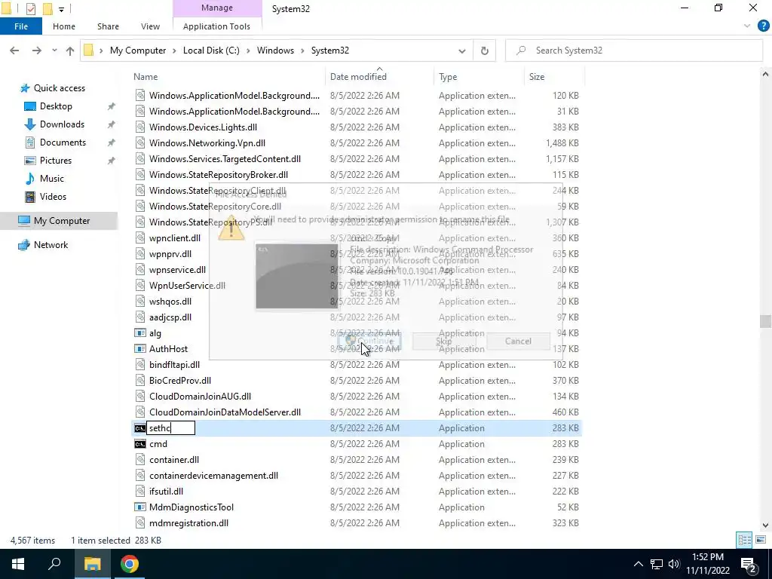Open Pictures in the navigation pane

point(56,161)
